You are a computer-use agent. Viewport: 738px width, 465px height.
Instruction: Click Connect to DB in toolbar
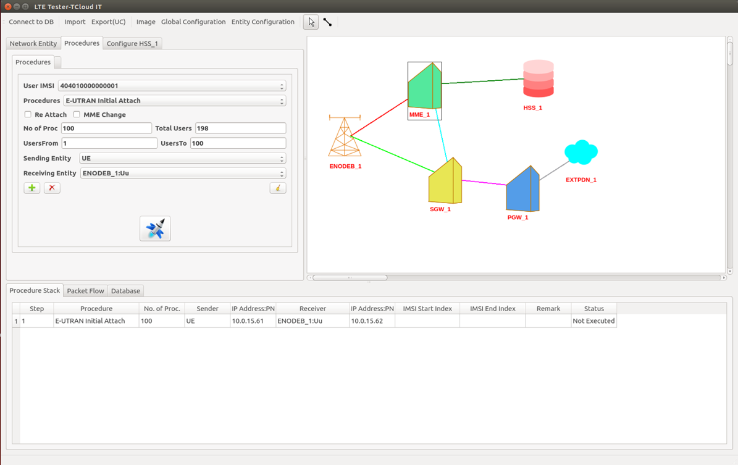coord(31,22)
